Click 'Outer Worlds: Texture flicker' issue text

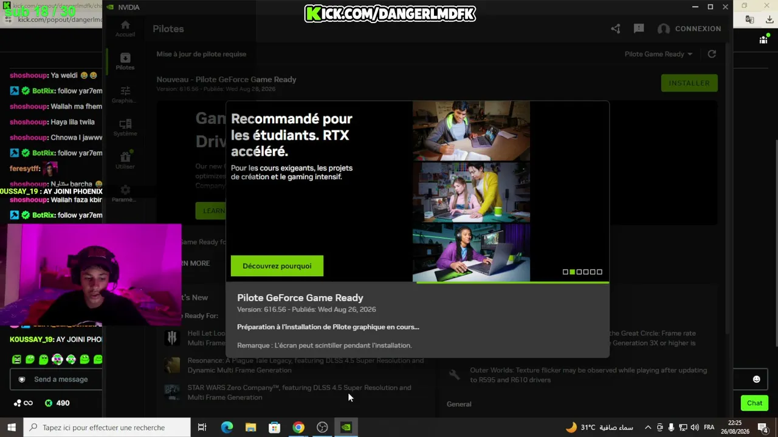pos(588,375)
